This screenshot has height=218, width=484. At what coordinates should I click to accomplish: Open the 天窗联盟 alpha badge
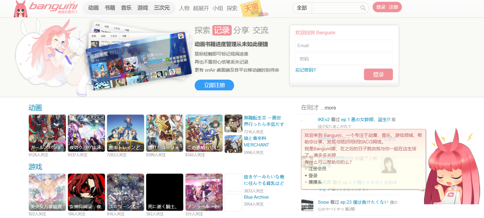(x=254, y=9)
